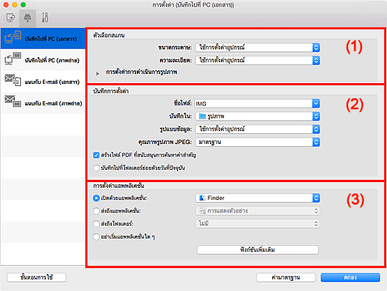Screen dimensions: 387x291
Task: Open the บันทึกใน save location dropdown
Action: point(257,116)
